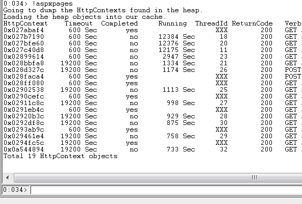Click the Total 19 HttpContext objects line
The width and height of the screenshot is (302, 204).
click(x=61, y=156)
